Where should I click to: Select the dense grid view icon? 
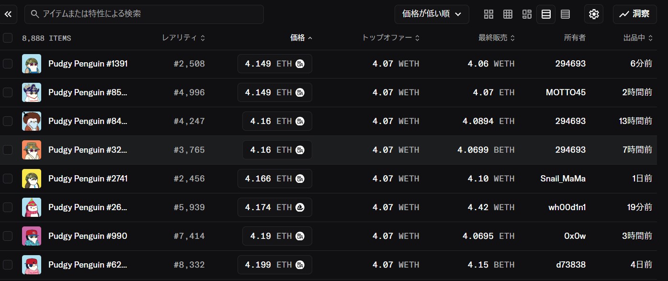point(508,14)
